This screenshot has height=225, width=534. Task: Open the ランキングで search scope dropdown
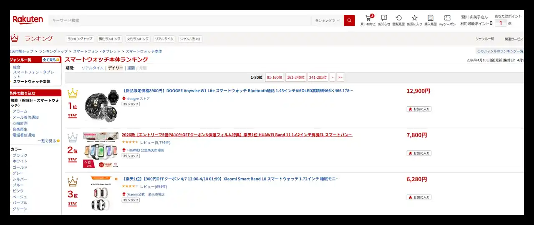(327, 20)
